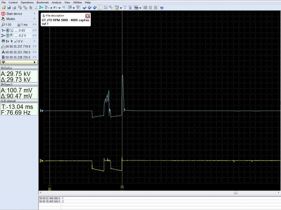Click the scrollbar left arrow under the chart
Screen dimensions: 281x210
(40, 192)
